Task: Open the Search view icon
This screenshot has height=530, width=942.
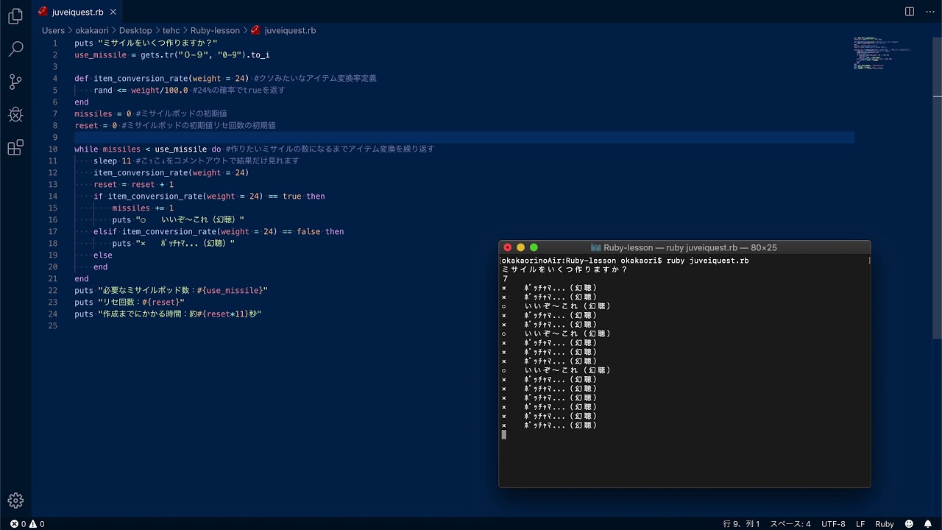Action: click(x=15, y=49)
